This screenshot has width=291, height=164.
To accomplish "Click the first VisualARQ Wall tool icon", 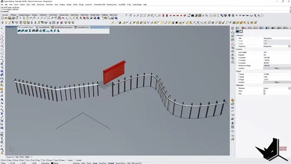I will point(19,31).
